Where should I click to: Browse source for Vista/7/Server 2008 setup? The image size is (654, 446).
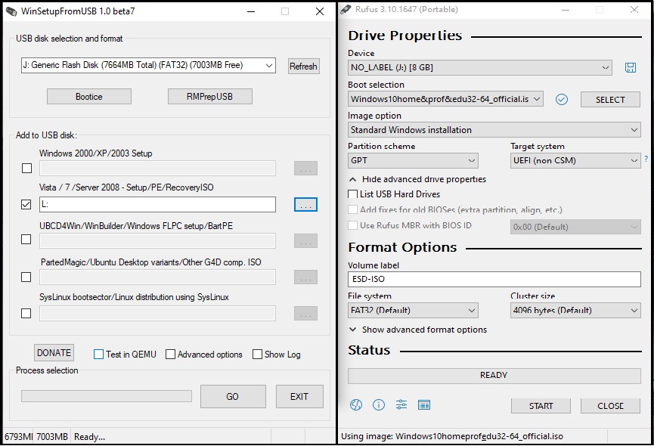(x=305, y=205)
